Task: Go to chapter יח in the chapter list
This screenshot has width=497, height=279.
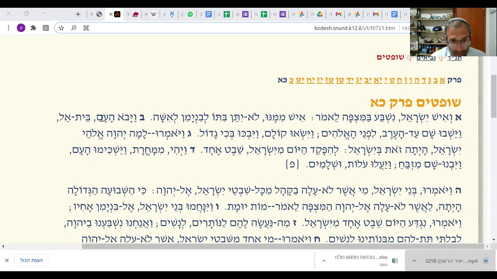Action: (311, 80)
